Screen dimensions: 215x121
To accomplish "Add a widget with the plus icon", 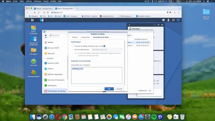I will [x=129, y=25].
